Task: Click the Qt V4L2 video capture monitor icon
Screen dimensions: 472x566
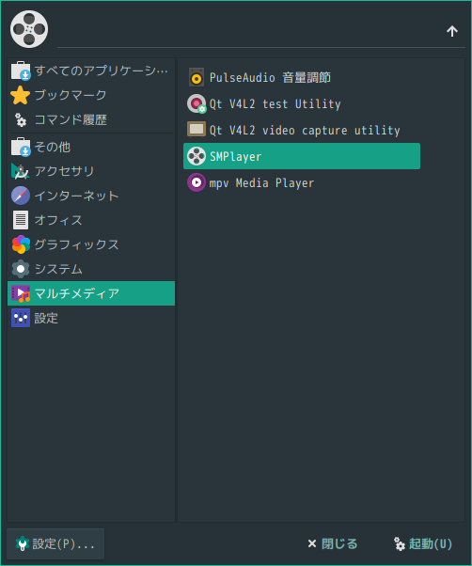Action: [x=197, y=130]
